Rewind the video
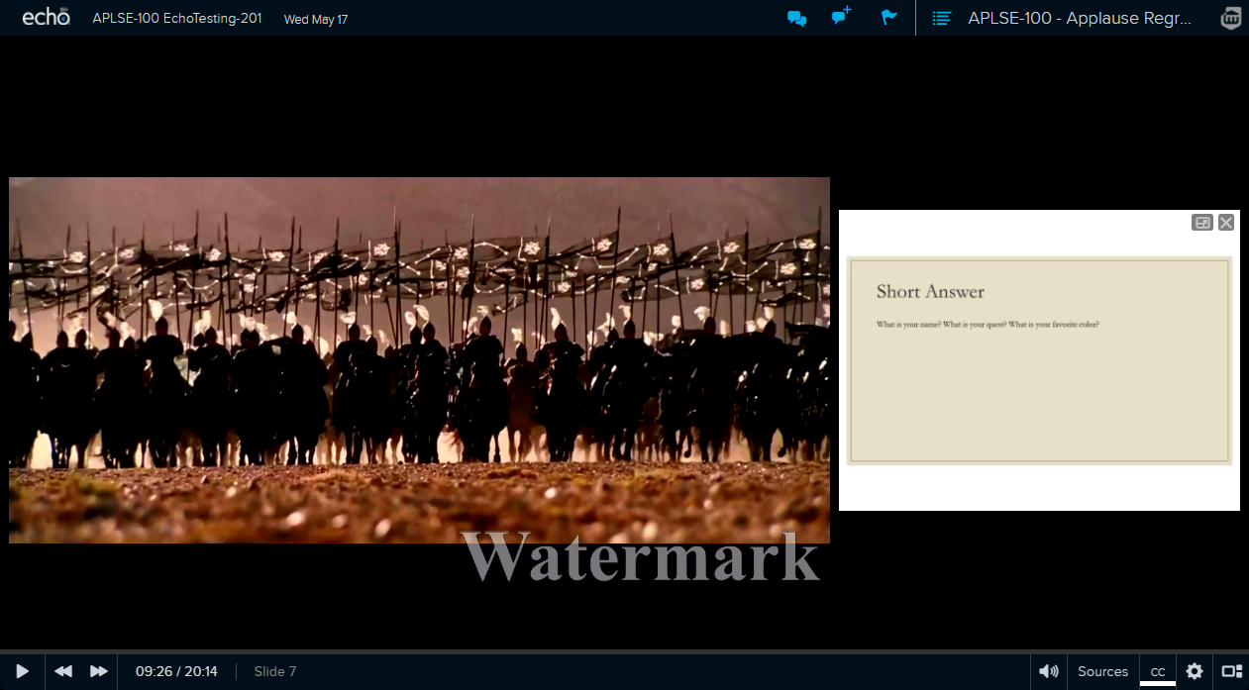Viewport: 1249px width, 690px height. (63, 671)
